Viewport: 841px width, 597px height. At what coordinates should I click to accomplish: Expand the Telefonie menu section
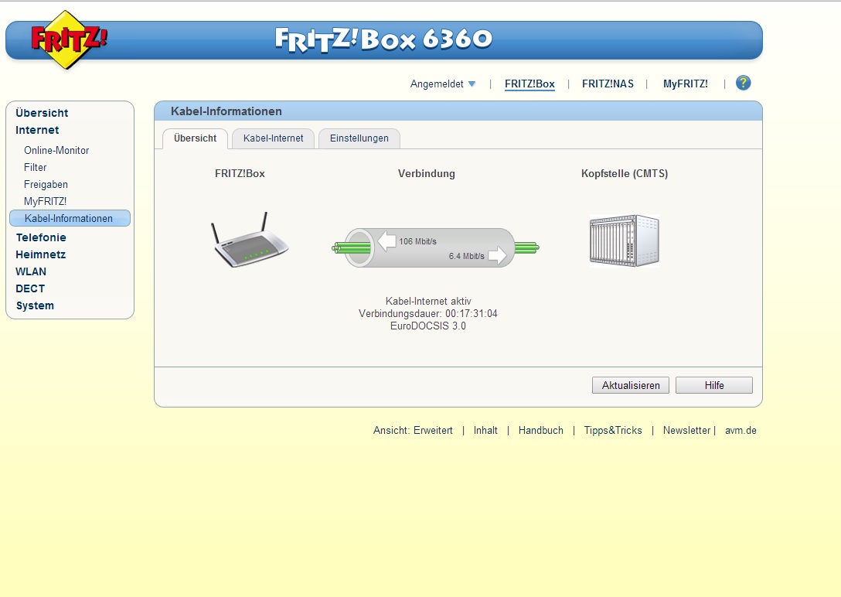click(41, 237)
